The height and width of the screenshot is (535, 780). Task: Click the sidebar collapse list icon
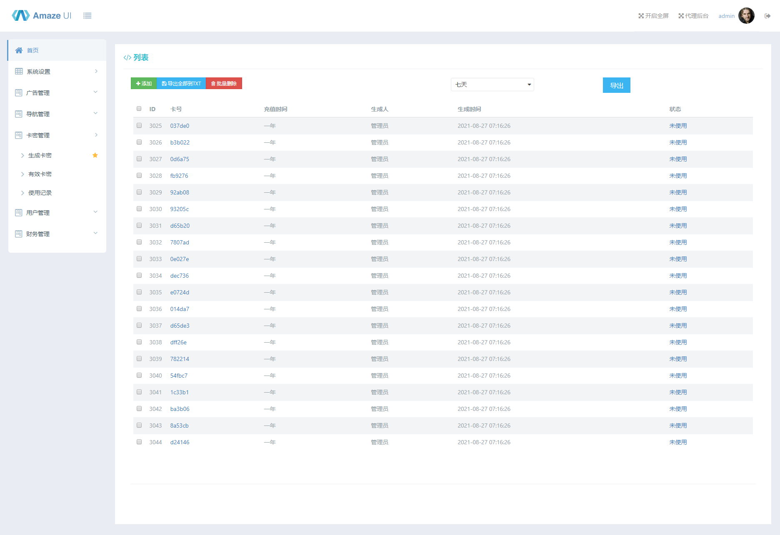point(87,16)
